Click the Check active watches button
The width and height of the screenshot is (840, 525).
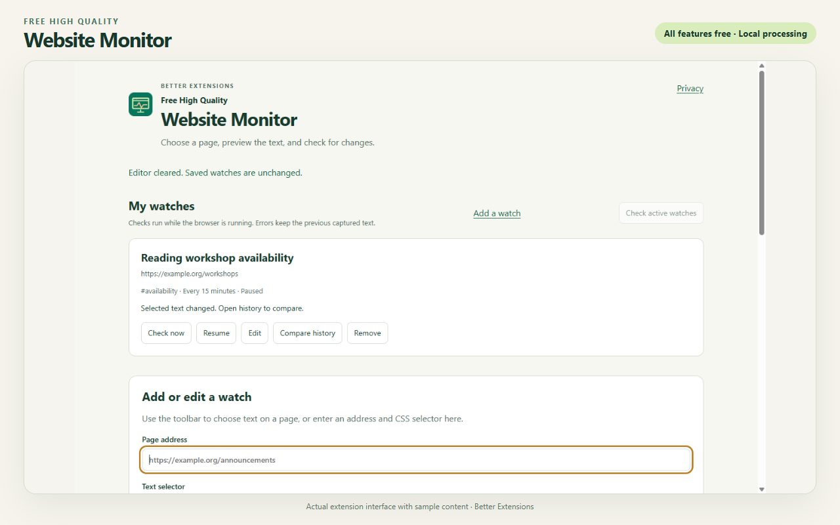pos(661,213)
